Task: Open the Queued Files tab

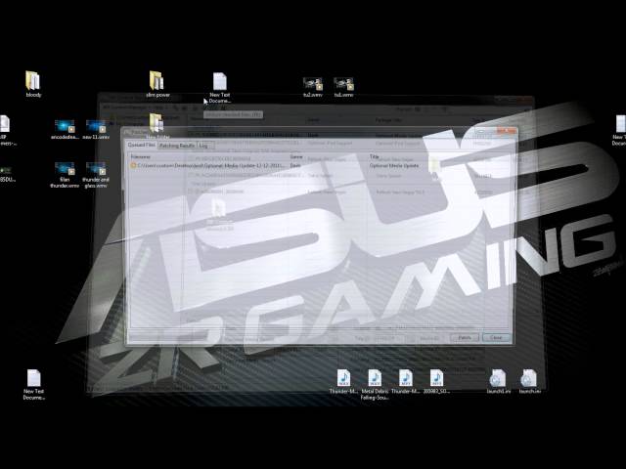Action: tap(141, 145)
